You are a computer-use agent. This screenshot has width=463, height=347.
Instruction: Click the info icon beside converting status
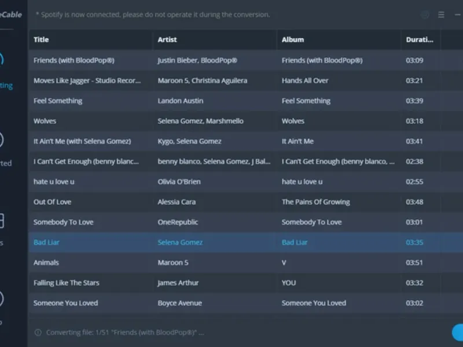(38, 333)
